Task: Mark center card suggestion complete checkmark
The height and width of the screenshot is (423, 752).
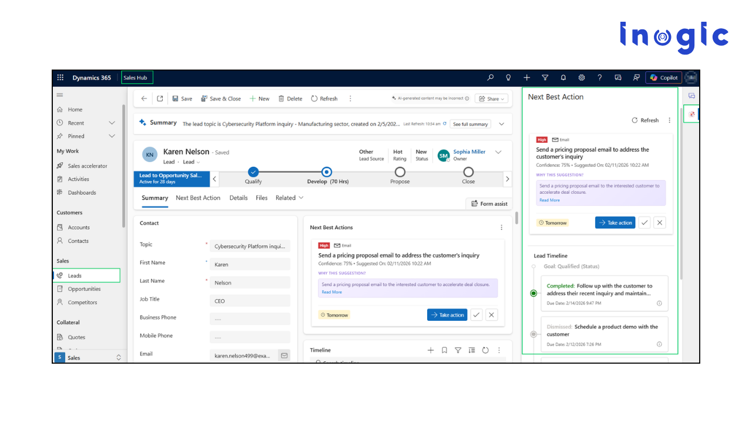Action: (x=476, y=315)
